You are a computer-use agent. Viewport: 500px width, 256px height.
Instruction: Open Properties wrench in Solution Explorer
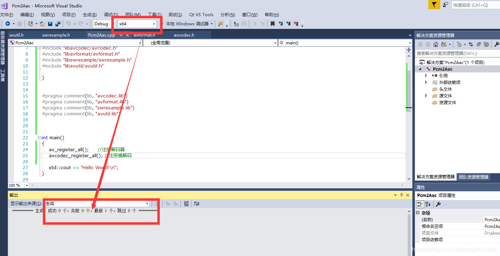(x=496, y=44)
